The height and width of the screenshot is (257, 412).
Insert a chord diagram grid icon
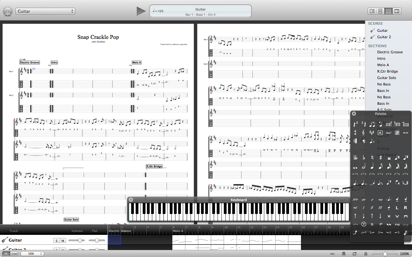pyautogui.click(x=397, y=132)
